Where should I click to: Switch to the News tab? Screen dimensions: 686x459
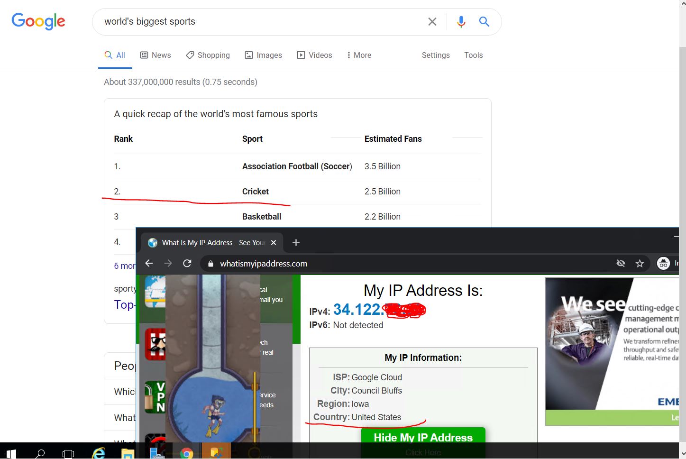pyautogui.click(x=155, y=55)
